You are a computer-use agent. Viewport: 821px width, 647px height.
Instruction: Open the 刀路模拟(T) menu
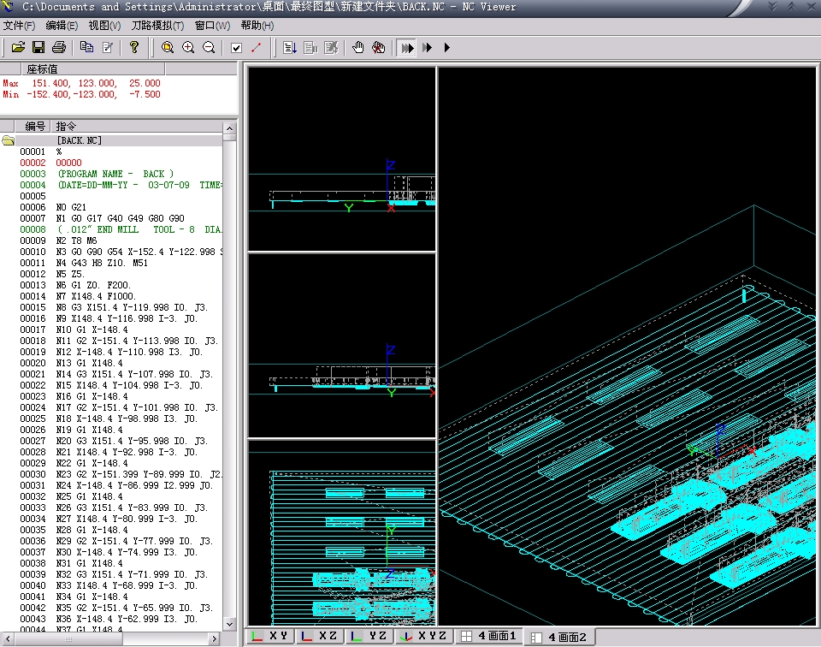click(x=157, y=26)
